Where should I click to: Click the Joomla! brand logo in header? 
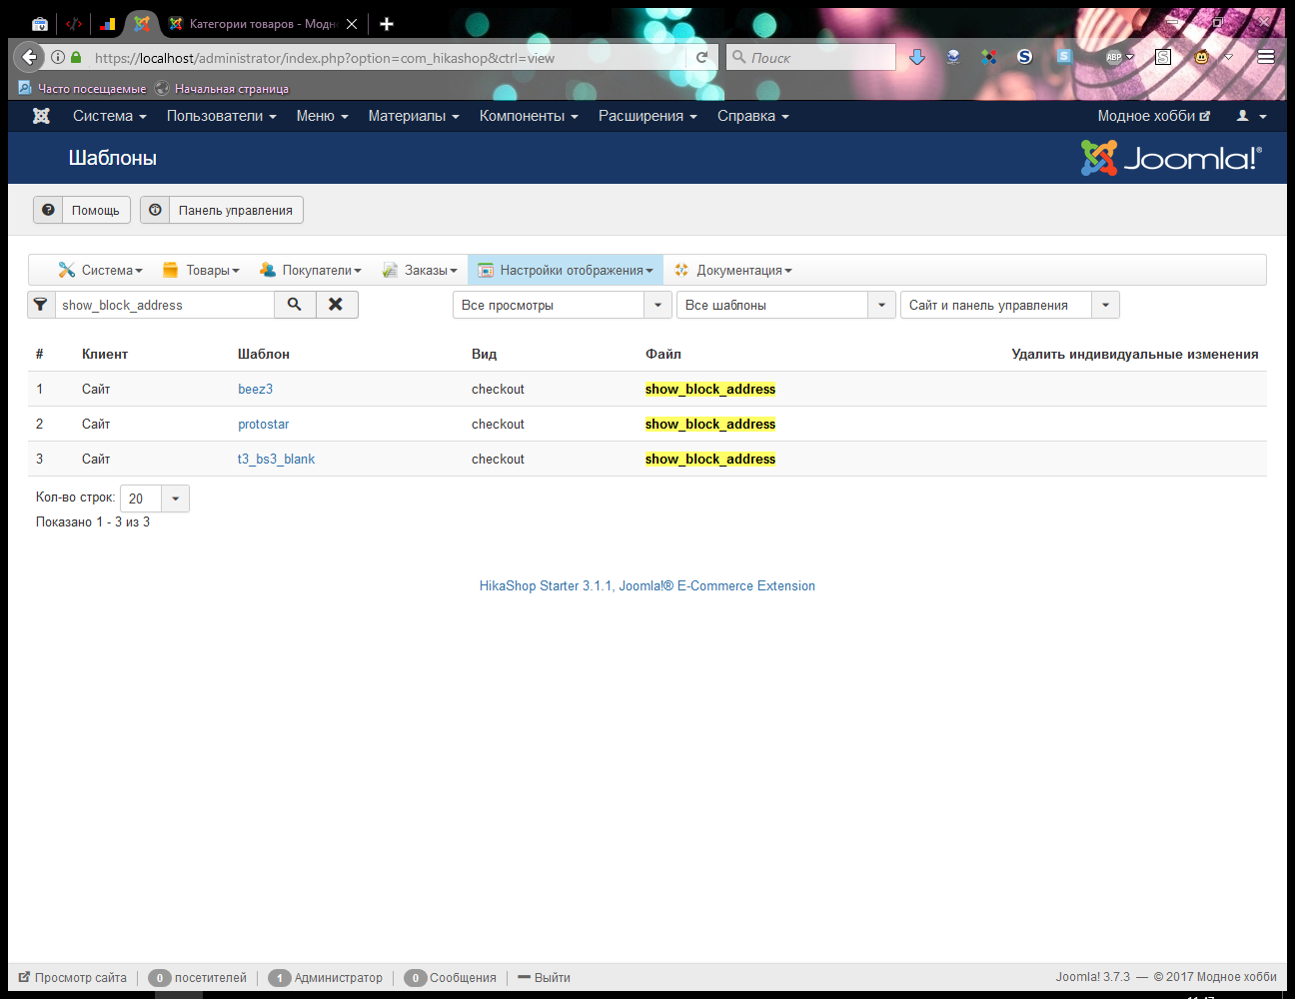(x=1171, y=158)
